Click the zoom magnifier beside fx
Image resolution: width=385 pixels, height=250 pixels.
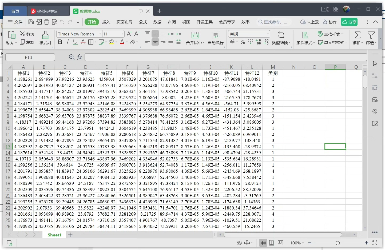[x=72, y=57]
